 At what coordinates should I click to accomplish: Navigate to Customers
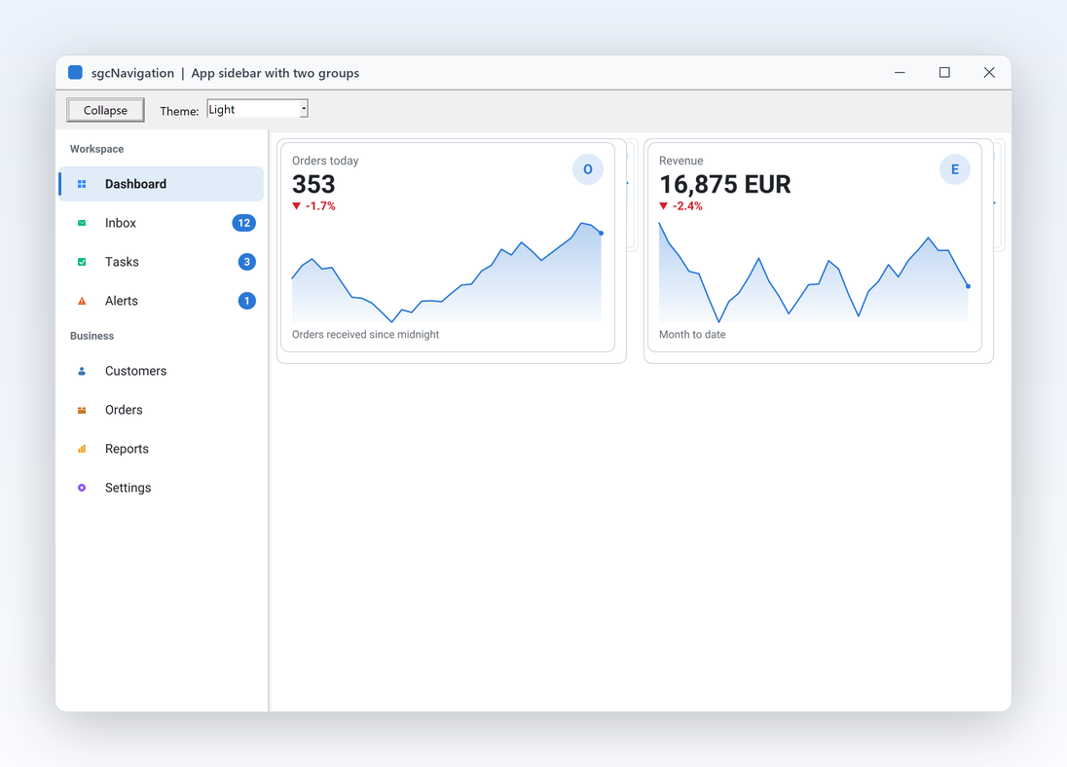pos(162,371)
